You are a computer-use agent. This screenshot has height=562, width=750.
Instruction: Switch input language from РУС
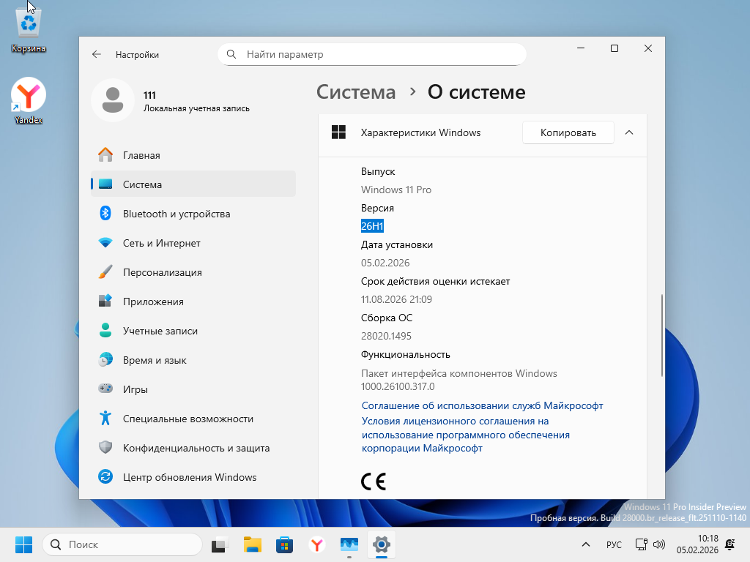coord(614,544)
